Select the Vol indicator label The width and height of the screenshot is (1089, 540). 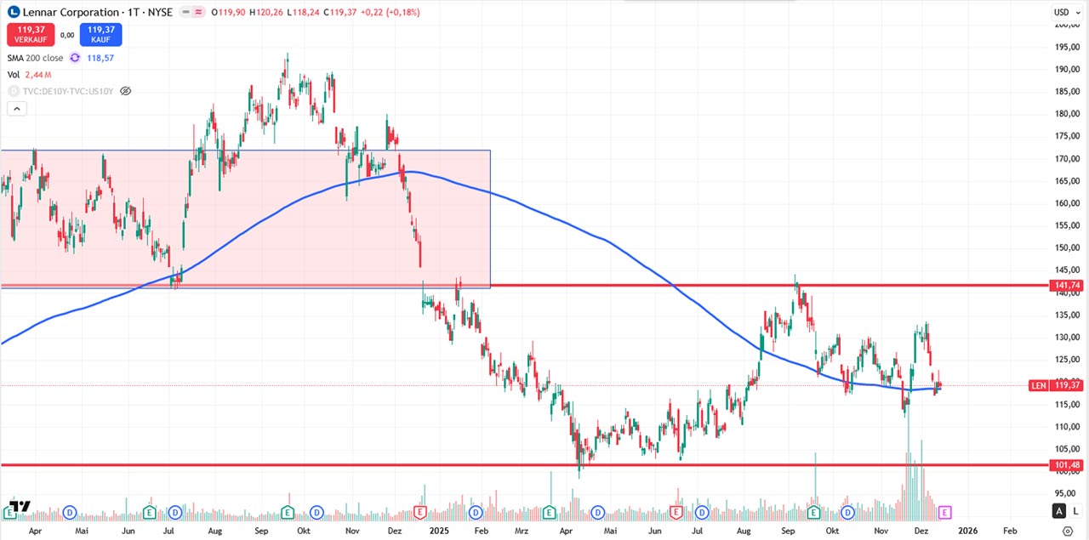coord(14,75)
